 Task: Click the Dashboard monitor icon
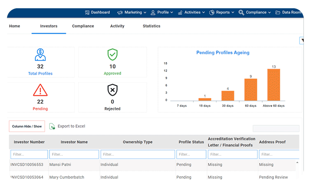click(x=87, y=13)
